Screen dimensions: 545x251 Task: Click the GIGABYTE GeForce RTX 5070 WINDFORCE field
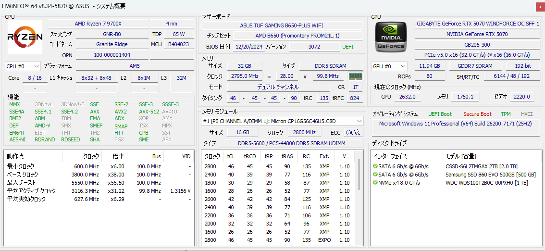[x=478, y=24]
